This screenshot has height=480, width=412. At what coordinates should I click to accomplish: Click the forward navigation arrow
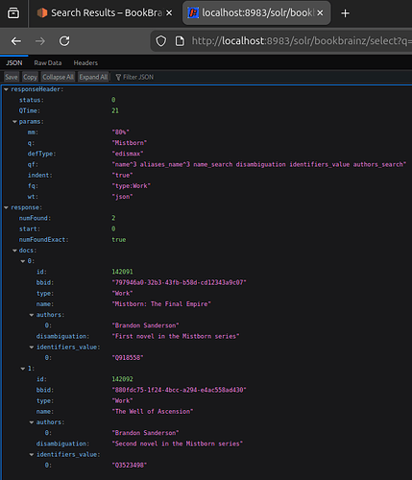pos(40,41)
